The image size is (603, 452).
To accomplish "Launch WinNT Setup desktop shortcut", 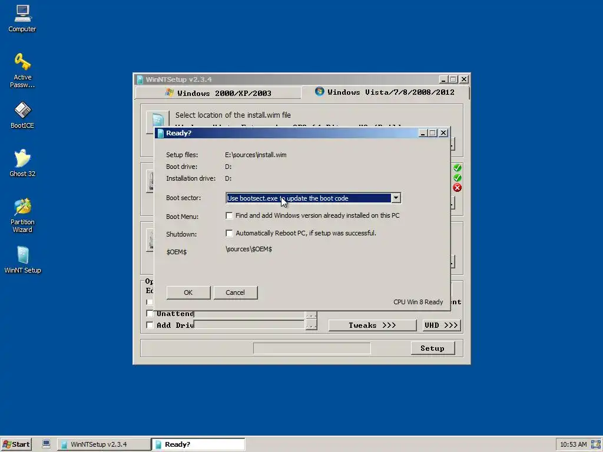I will click(22, 260).
